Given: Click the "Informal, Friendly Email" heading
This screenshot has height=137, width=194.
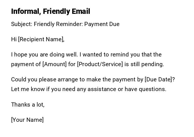Looking at the screenshot, I should pyautogui.click(x=50, y=11).
